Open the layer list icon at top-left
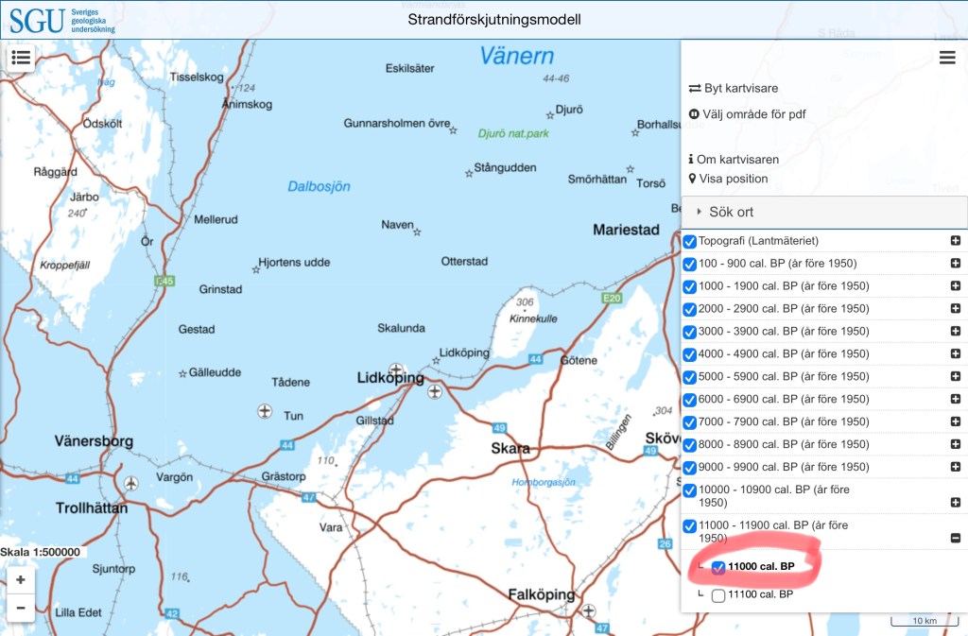The width and height of the screenshot is (968, 636). 20,57
